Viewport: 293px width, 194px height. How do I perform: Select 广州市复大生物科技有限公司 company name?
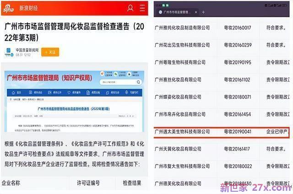(182, 166)
